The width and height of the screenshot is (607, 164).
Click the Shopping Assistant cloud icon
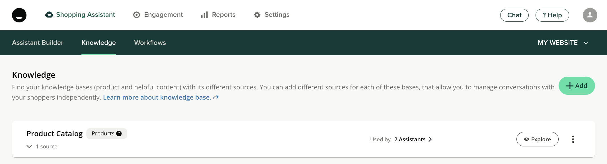[49, 15]
